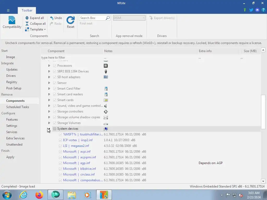Expand the Processors tree node
Screen dimensions: 267x200
coord(49,66)
